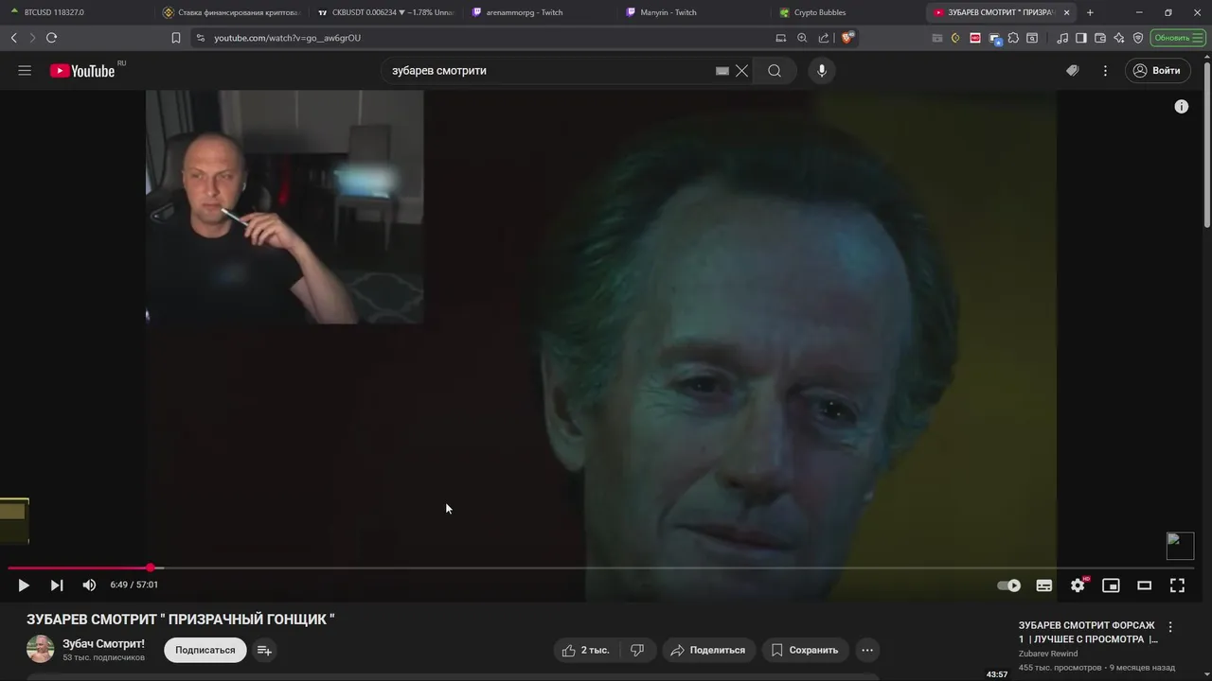Image resolution: width=1212 pixels, height=681 pixels.
Task: Open the VPN shield icon
Action: (1138, 38)
